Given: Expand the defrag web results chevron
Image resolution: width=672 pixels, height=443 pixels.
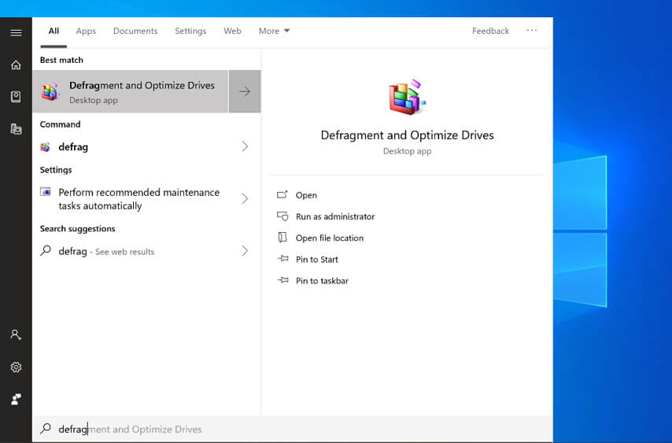Looking at the screenshot, I should pos(245,251).
